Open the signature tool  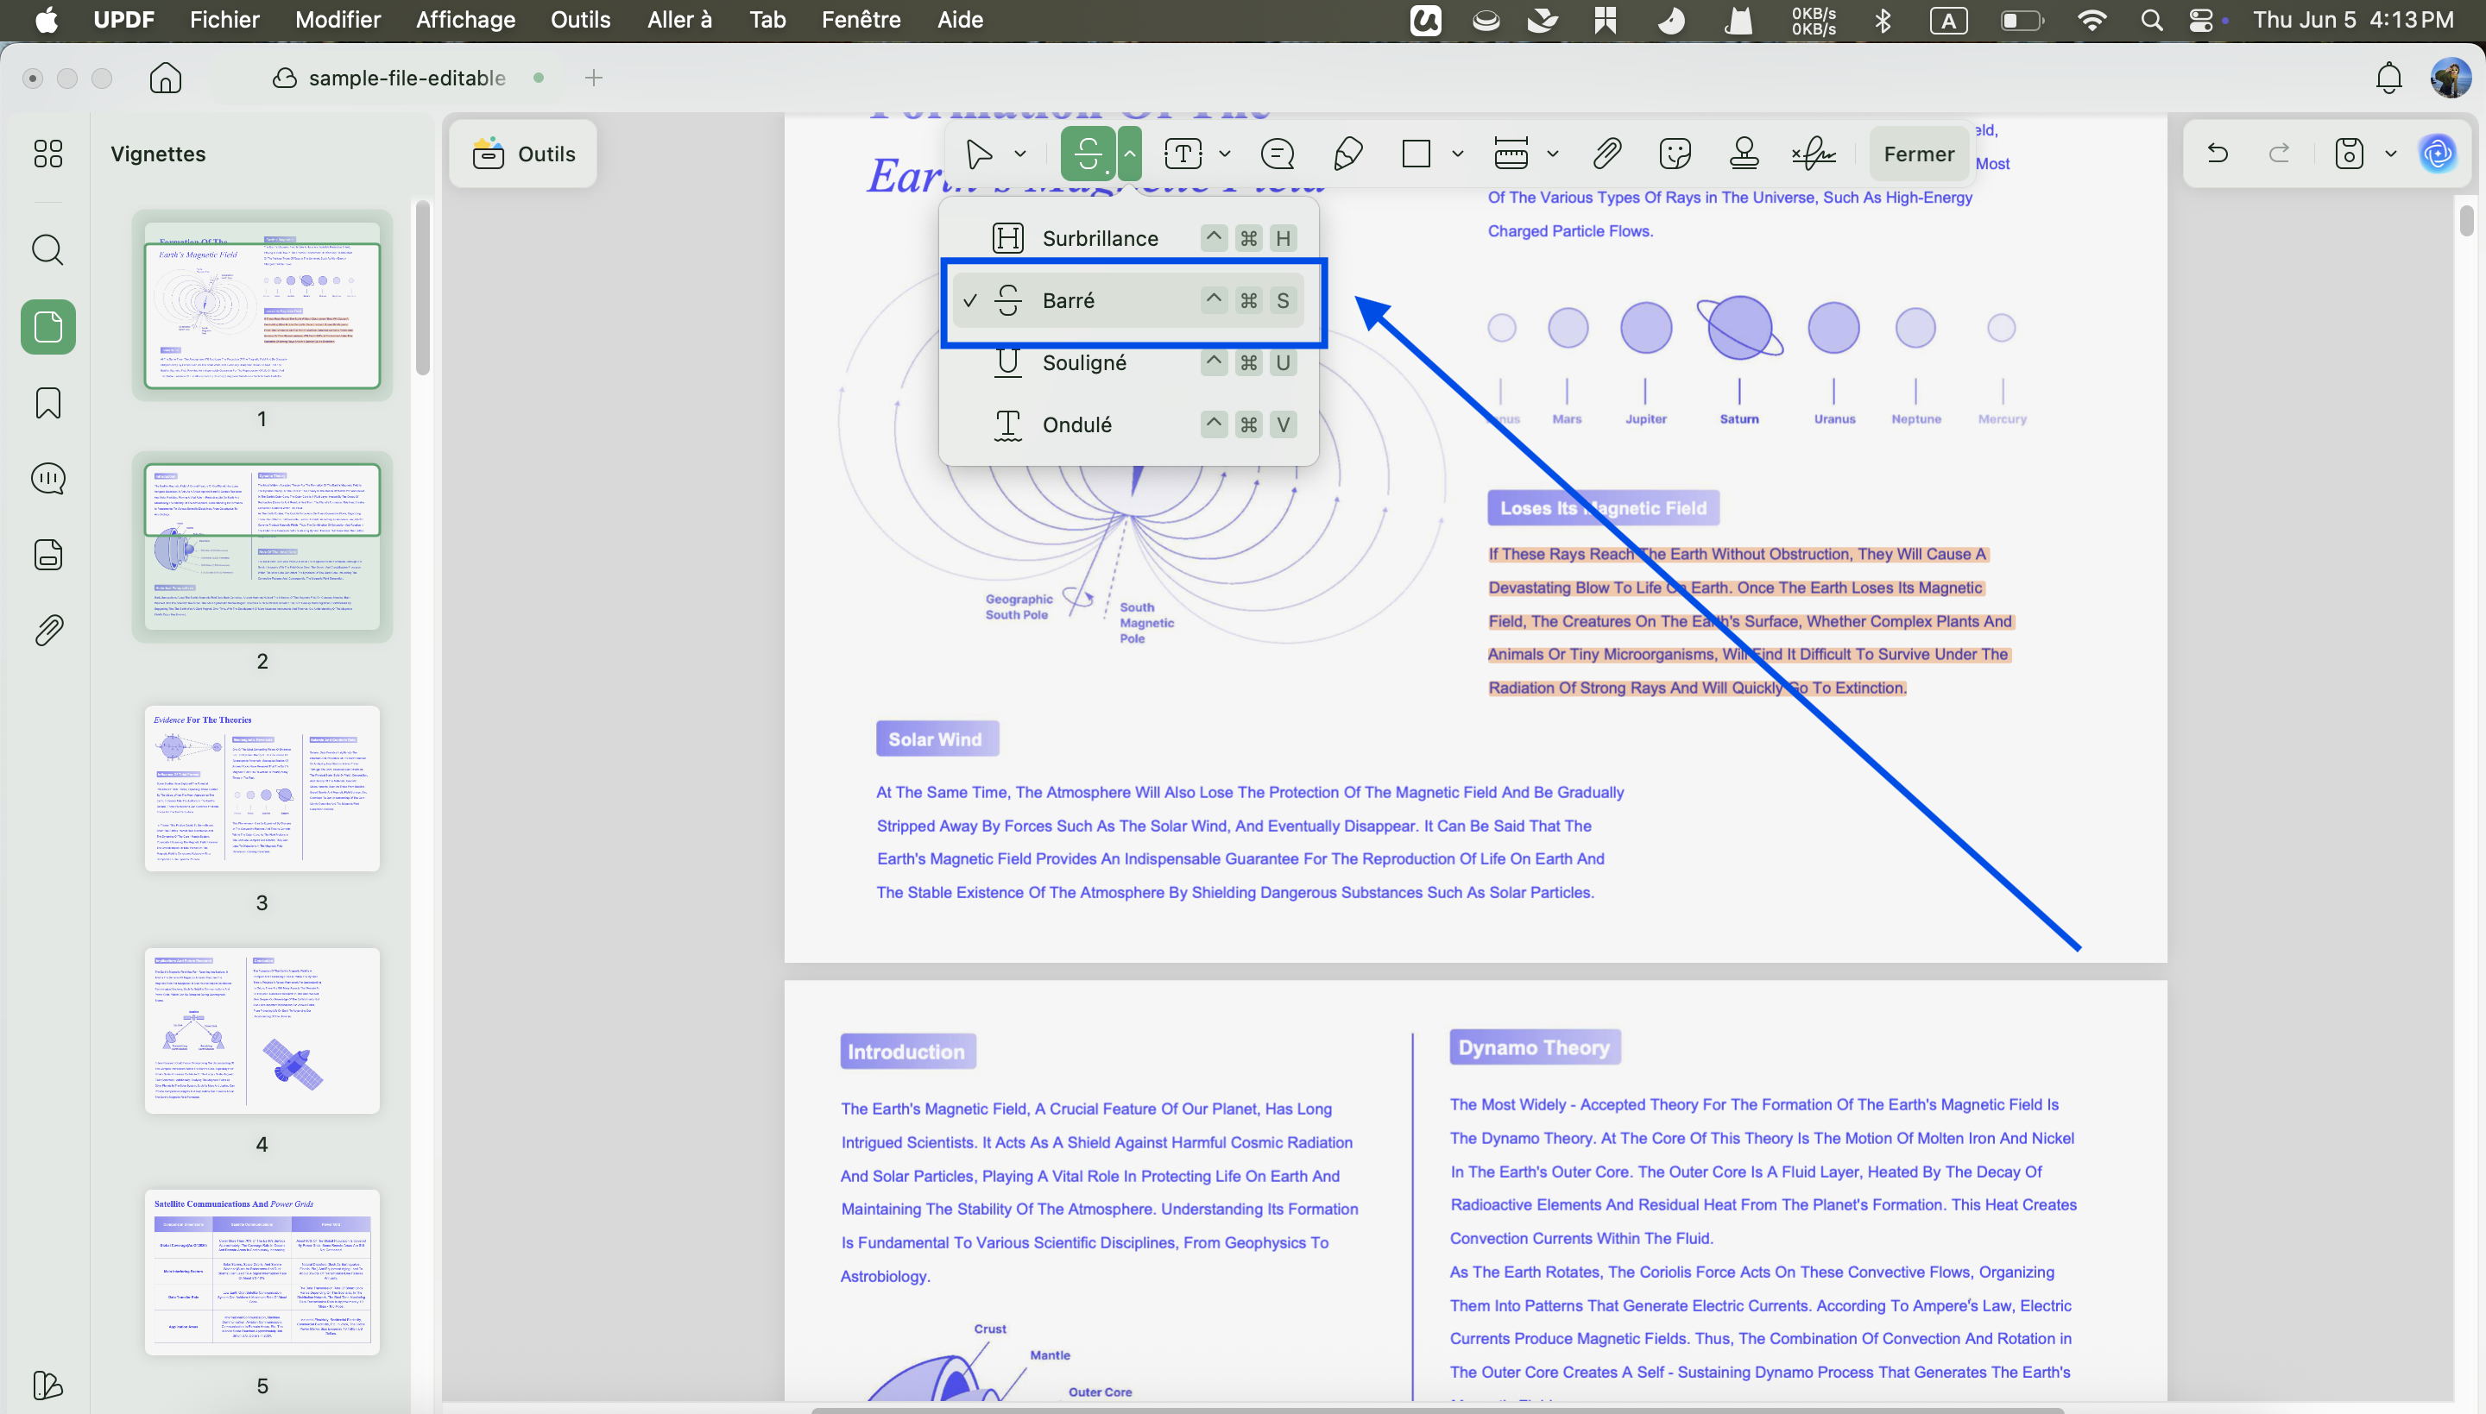(1814, 154)
